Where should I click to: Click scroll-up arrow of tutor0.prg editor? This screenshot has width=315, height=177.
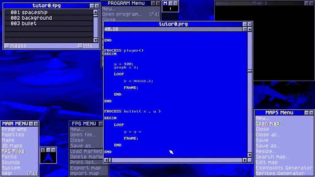point(250,29)
